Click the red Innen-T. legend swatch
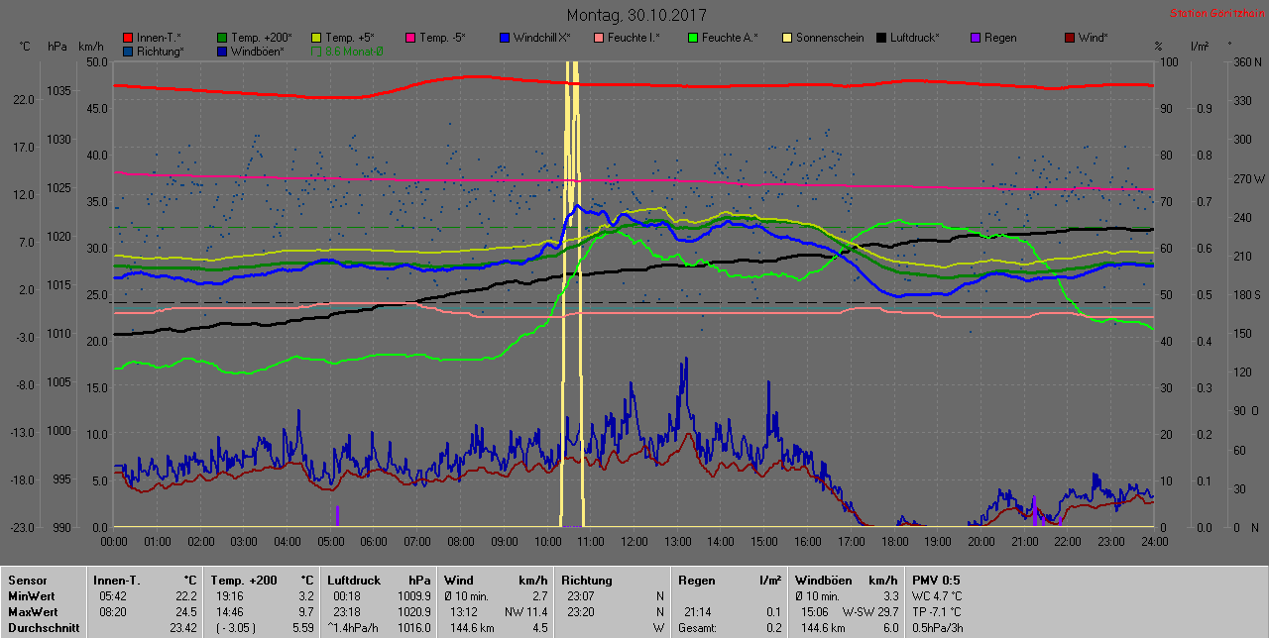Viewport: 1269px width, 638px height. (x=128, y=38)
